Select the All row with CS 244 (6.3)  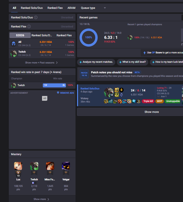[x=42, y=44]
